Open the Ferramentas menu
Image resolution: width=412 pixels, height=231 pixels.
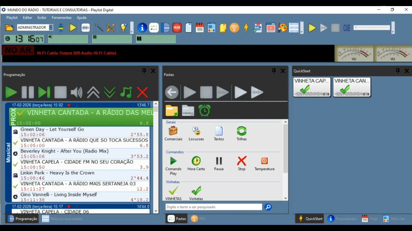click(61, 18)
